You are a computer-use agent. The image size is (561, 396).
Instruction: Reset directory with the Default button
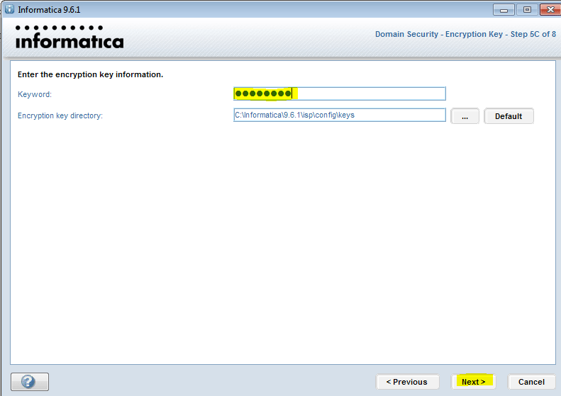[509, 116]
